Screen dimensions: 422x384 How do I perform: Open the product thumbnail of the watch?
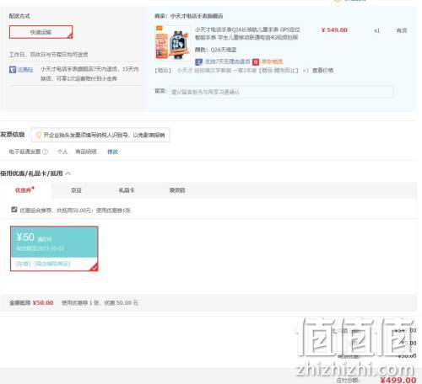tap(172, 43)
